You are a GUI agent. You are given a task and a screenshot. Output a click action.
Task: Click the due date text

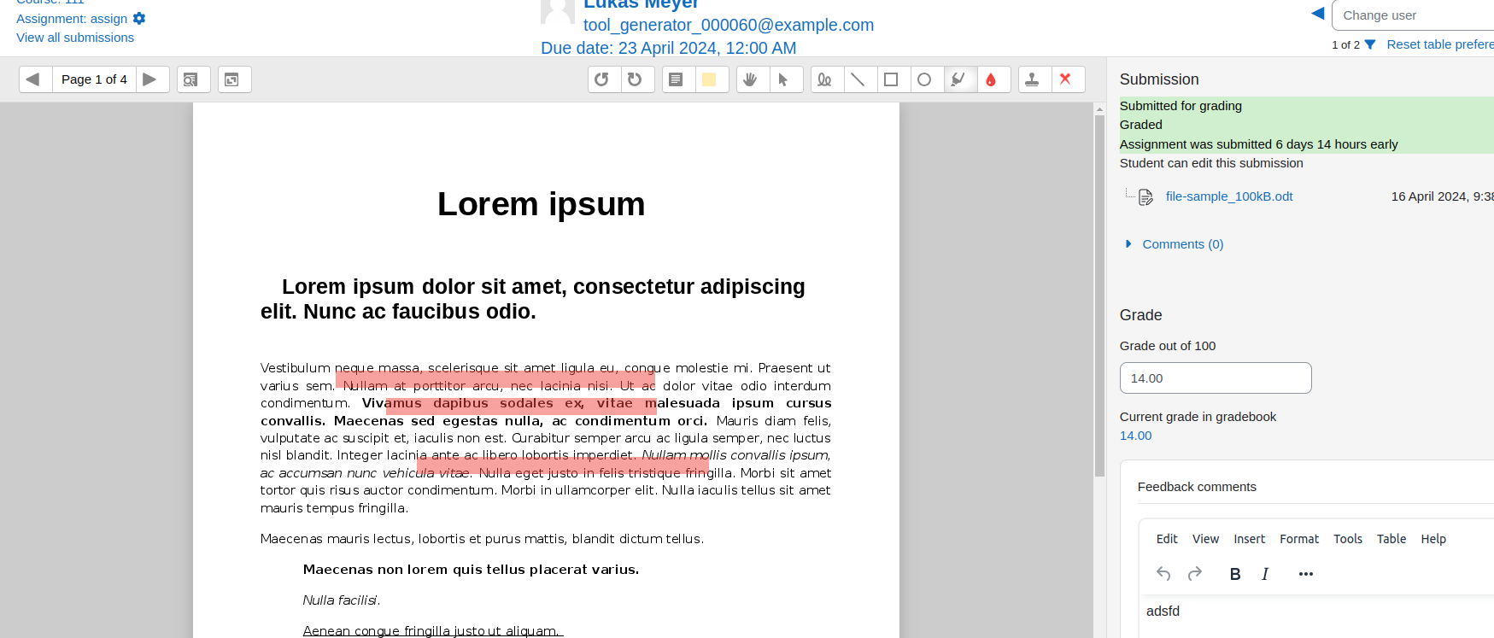pyautogui.click(x=668, y=48)
